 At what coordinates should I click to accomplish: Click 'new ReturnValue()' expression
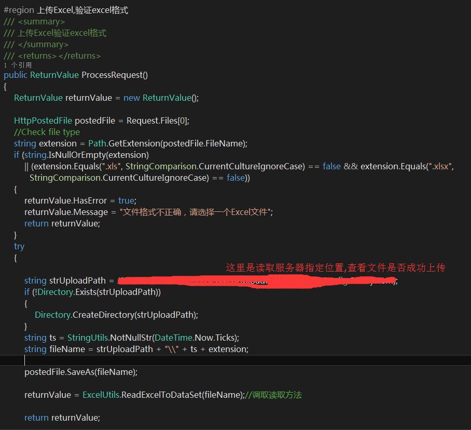[x=159, y=98]
